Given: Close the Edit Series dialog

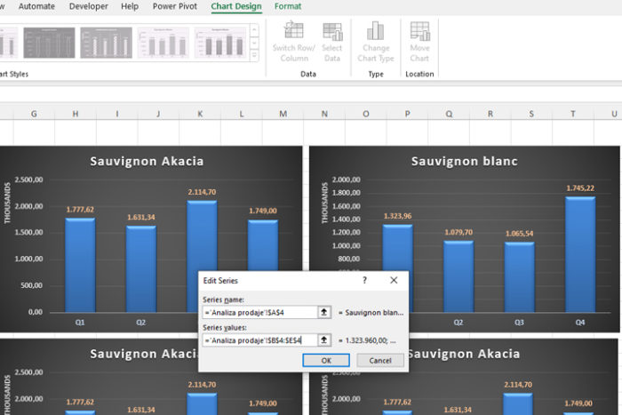Looking at the screenshot, I should [x=394, y=281].
